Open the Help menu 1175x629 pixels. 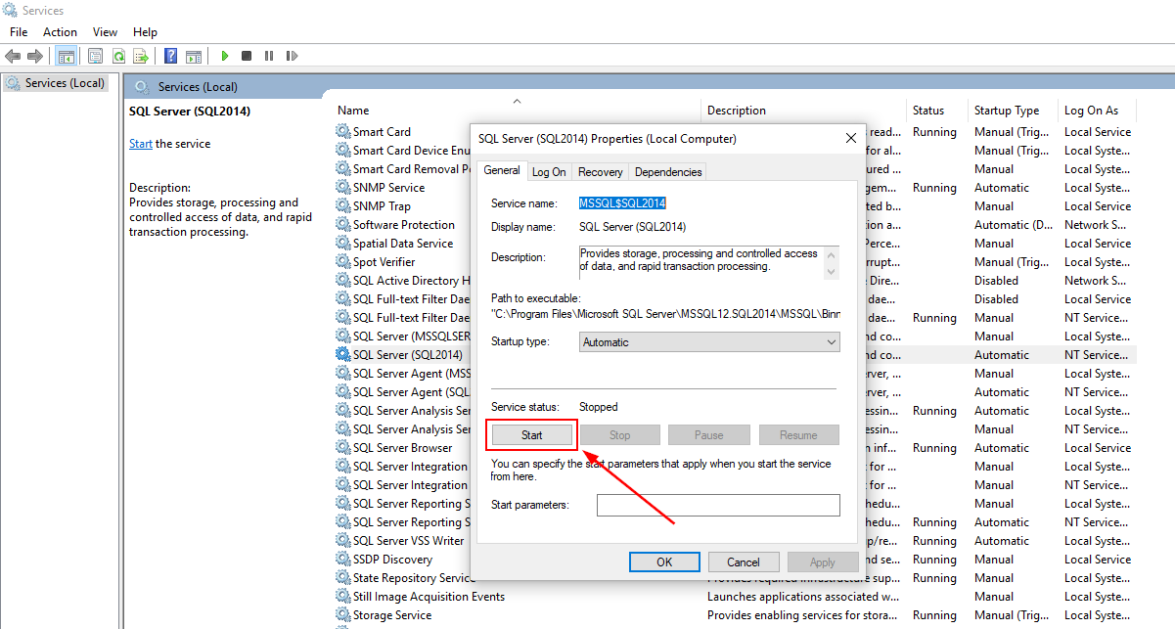[145, 32]
